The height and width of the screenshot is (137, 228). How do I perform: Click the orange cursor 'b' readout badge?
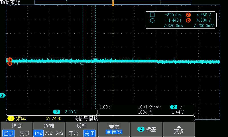188,21
